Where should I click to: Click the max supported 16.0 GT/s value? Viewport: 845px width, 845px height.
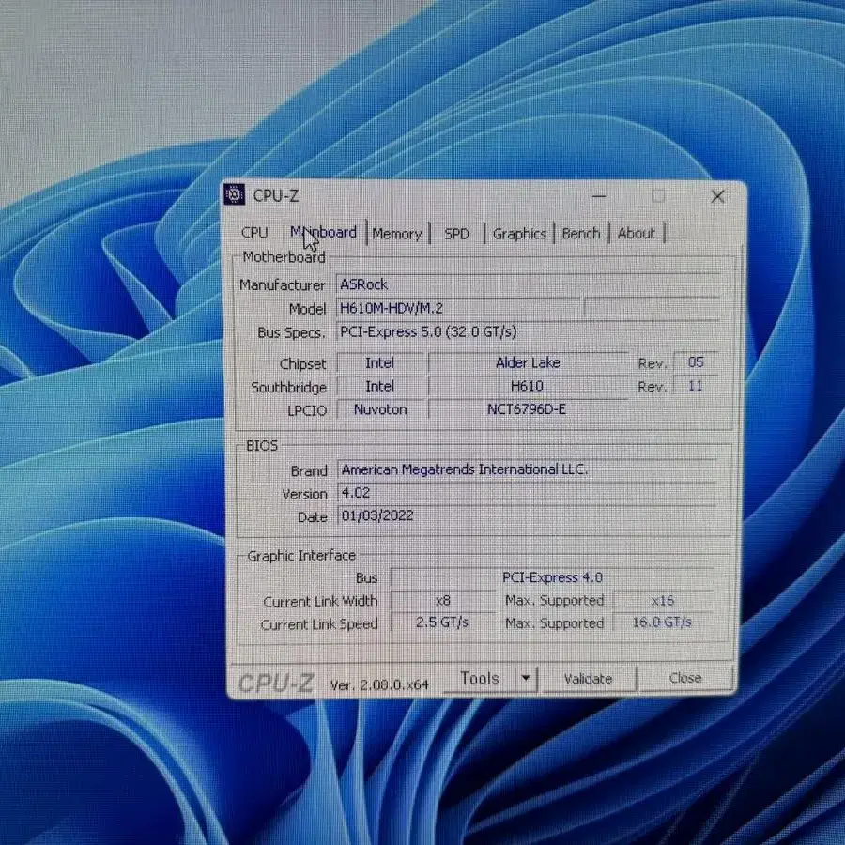[662, 622]
